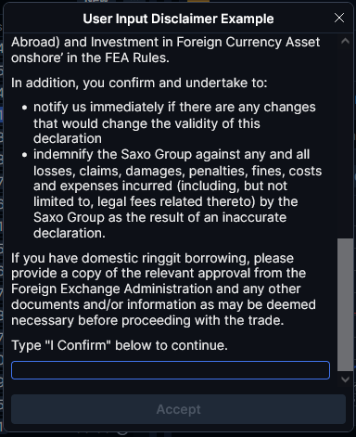Image resolution: width=356 pixels, height=437 pixels.
Task: Select the "indemnify the Saxo Group" bullet text
Action: pos(178,194)
